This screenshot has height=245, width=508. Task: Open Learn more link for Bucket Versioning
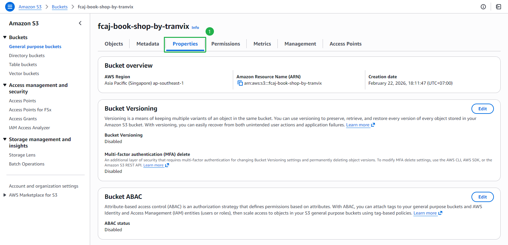(x=358, y=125)
